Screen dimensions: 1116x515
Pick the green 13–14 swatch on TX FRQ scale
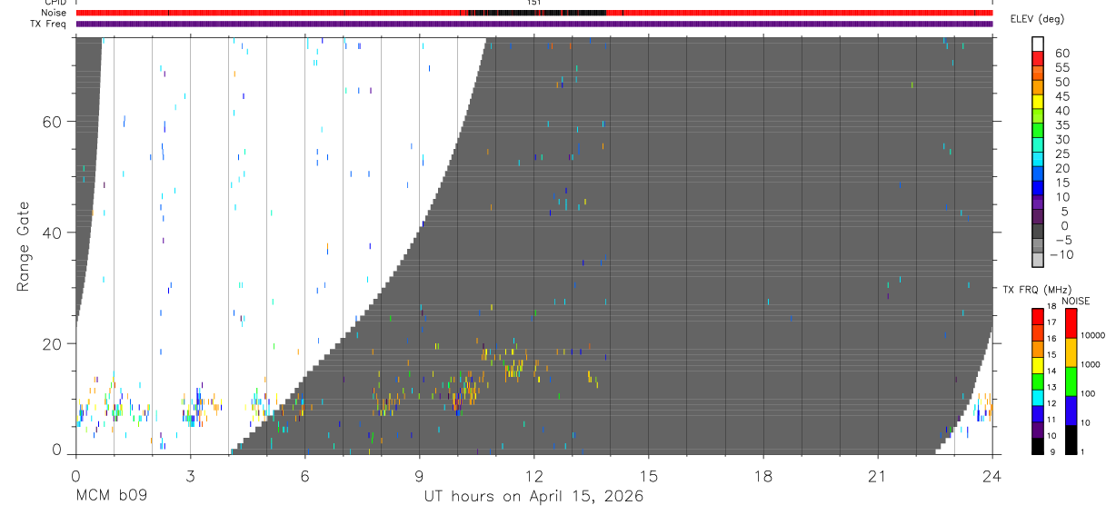click(x=1038, y=381)
